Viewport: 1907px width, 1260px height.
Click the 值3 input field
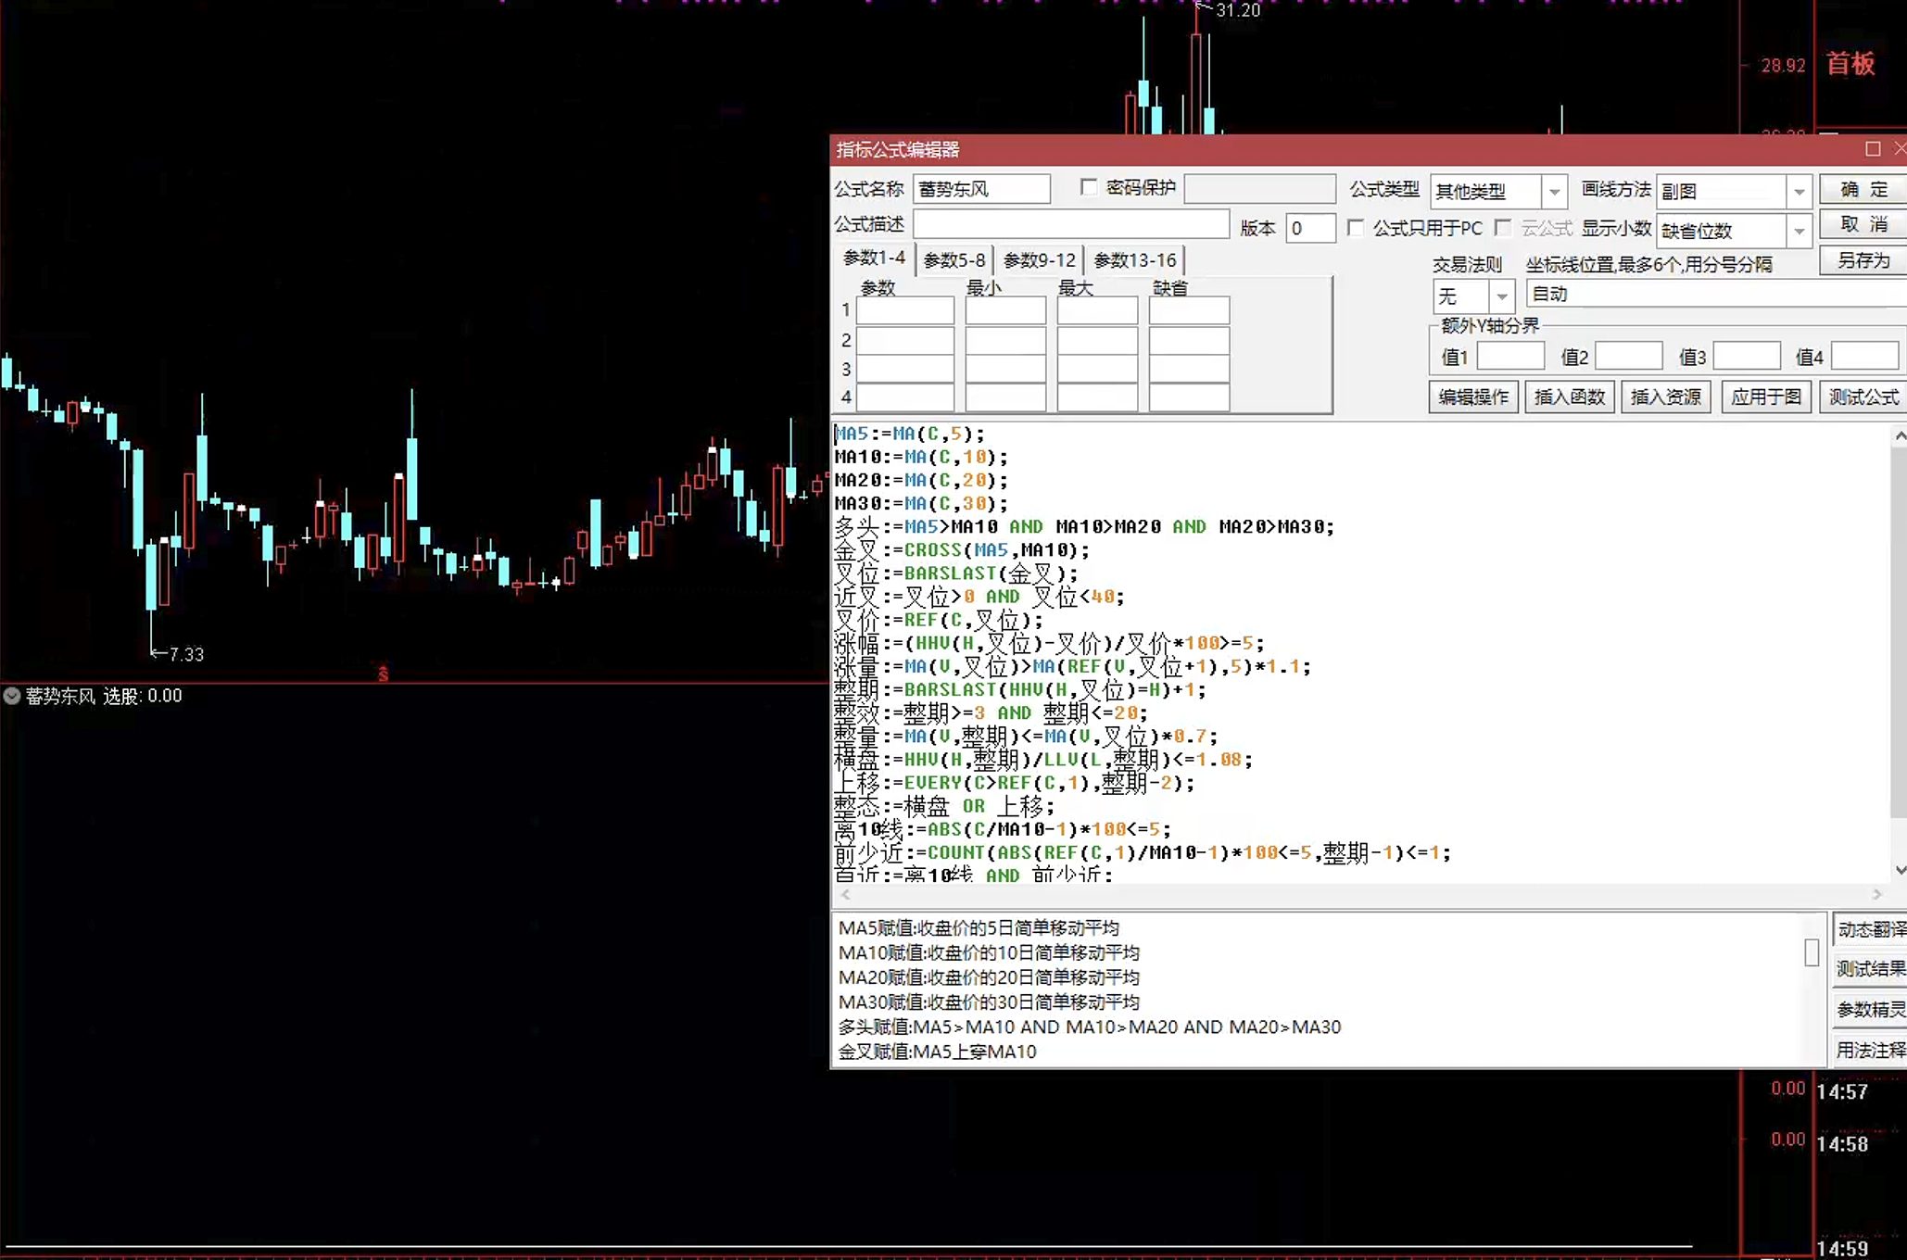(x=1747, y=356)
